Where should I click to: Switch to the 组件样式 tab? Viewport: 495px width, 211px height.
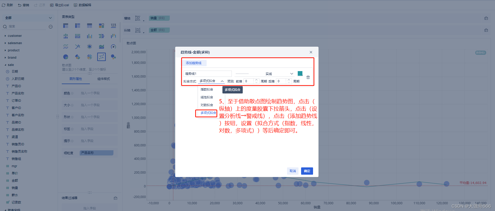[x=104, y=79]
